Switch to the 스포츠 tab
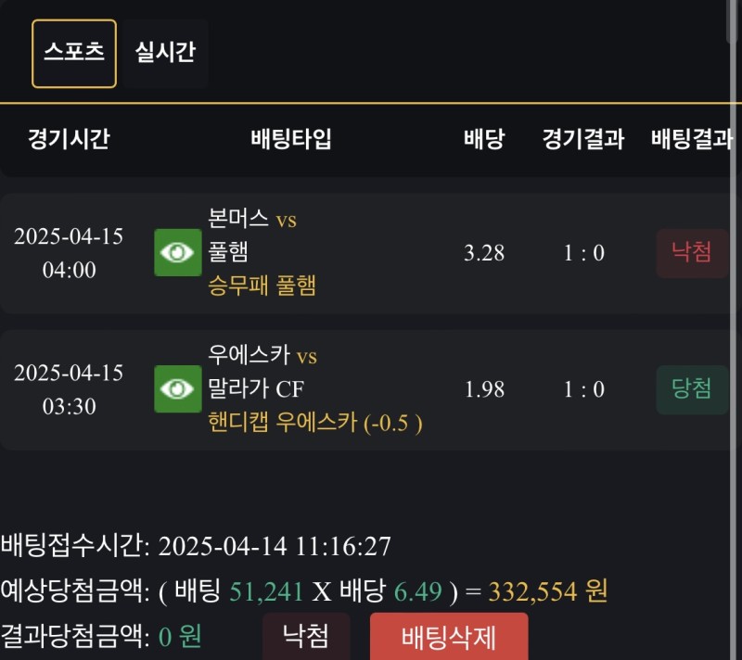742x660 pixels. click(x=74, y=54)
